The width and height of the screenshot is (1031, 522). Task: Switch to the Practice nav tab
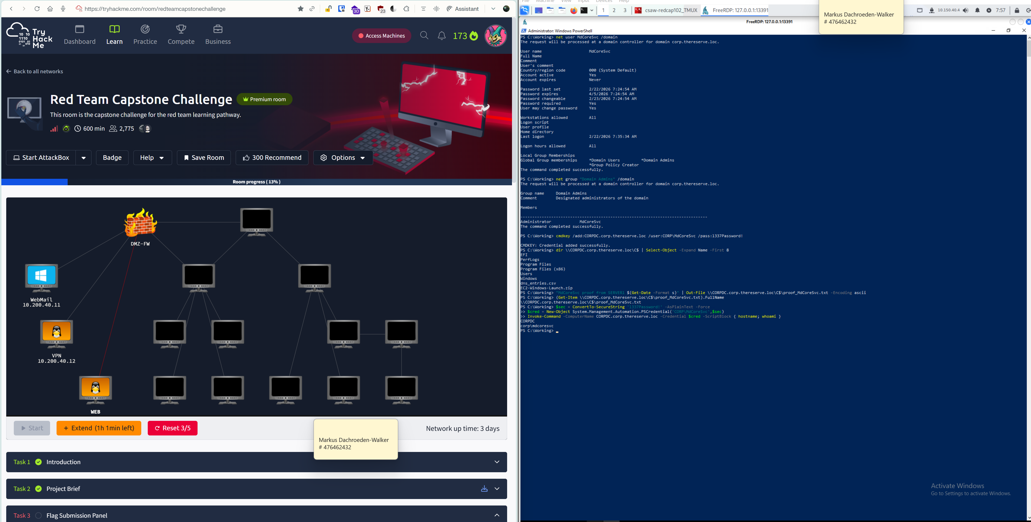pos(145,35)
